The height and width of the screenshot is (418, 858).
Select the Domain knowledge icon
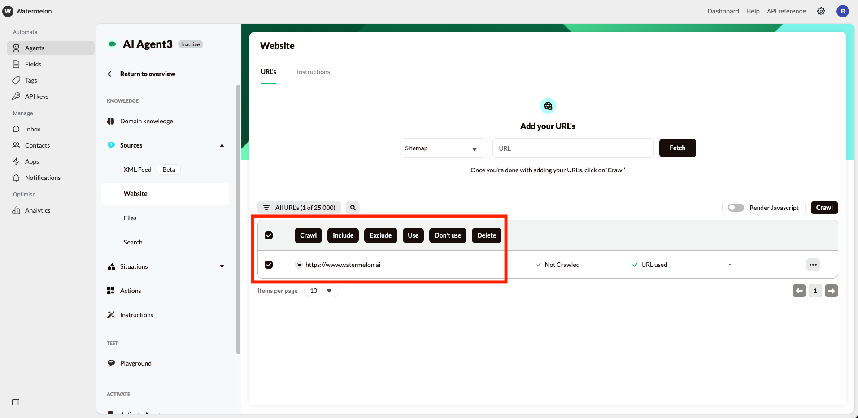pyautogui.click(x=110, y=121)
